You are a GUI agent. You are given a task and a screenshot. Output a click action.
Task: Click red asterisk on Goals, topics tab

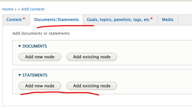click(151, 19)
